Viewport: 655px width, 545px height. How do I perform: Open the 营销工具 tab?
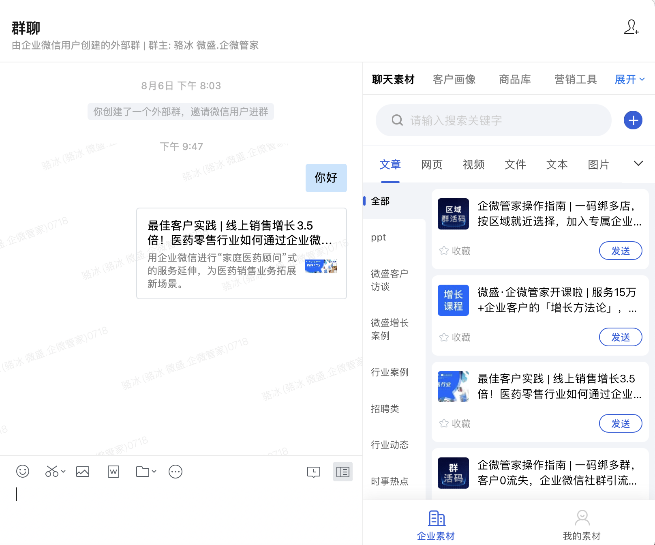(x=576, y=79)
